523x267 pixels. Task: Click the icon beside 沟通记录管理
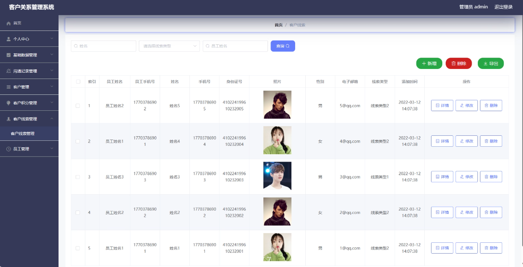[x=8, y=71]
